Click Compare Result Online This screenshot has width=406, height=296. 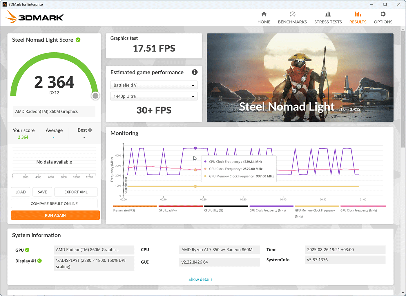tap(54, 204)
